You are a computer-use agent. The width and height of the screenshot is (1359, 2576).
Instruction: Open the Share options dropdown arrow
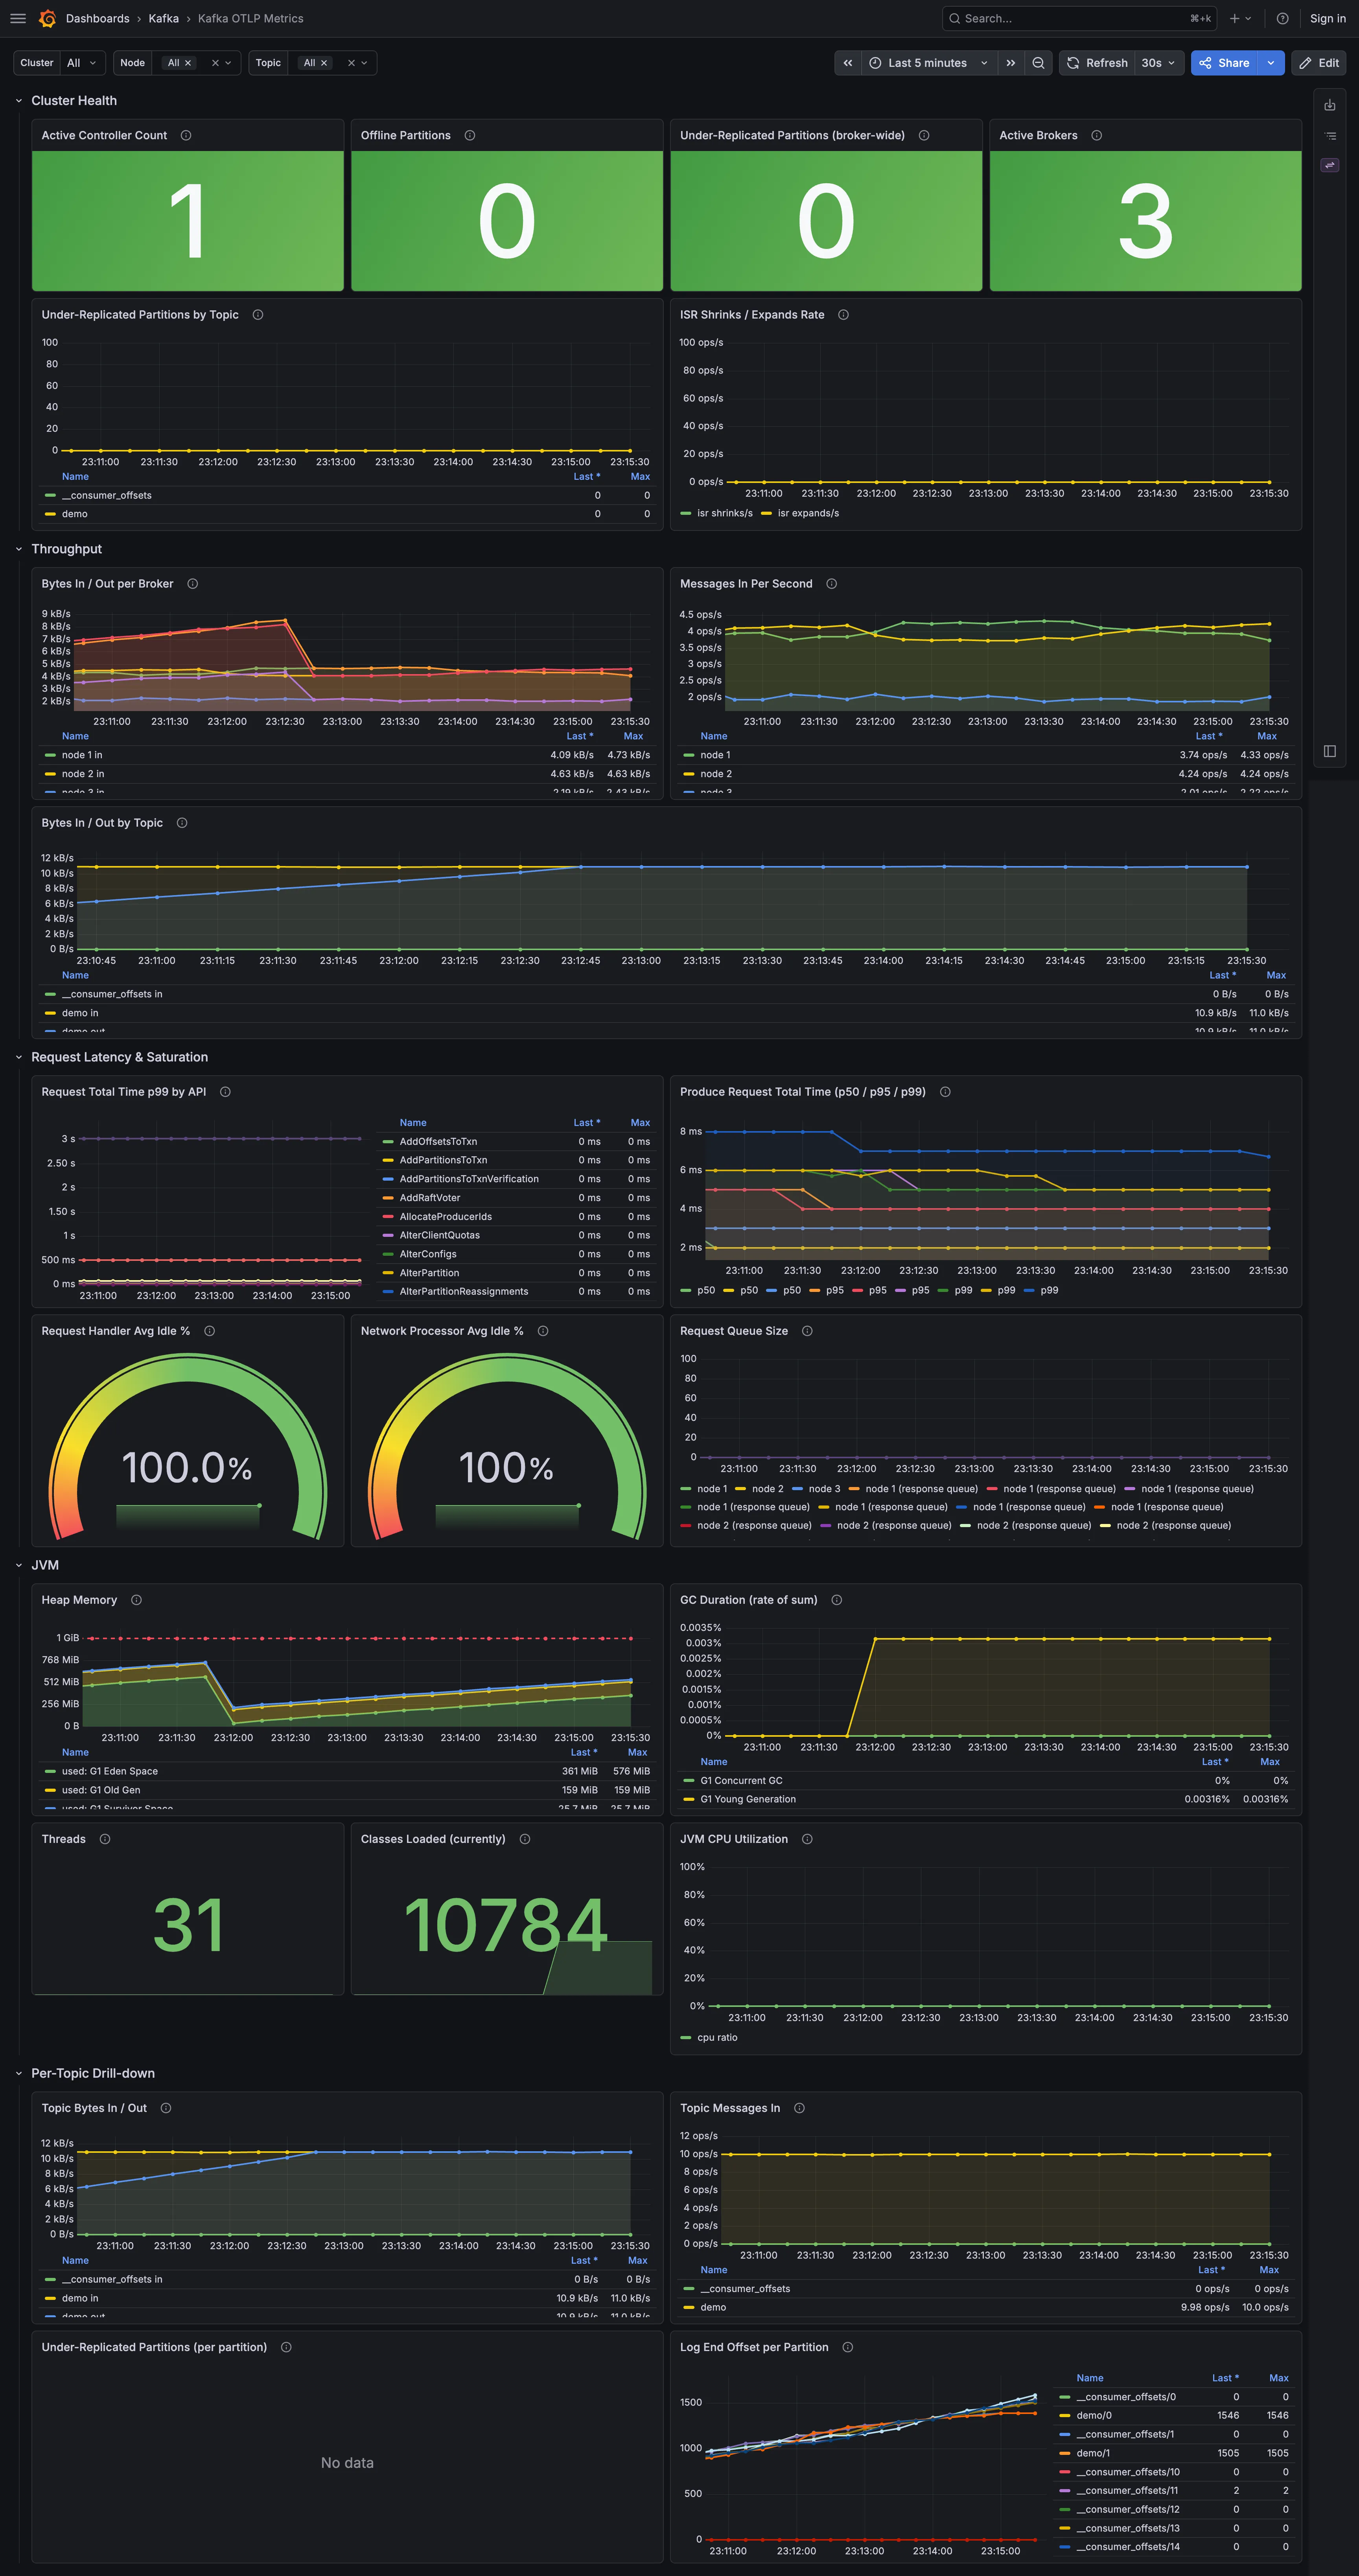(1271, 63)
